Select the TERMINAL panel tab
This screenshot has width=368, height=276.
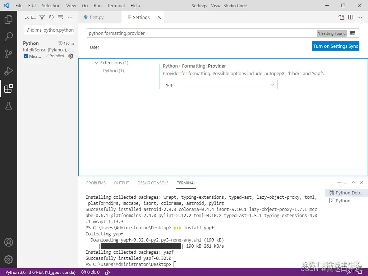coord(186,183)
